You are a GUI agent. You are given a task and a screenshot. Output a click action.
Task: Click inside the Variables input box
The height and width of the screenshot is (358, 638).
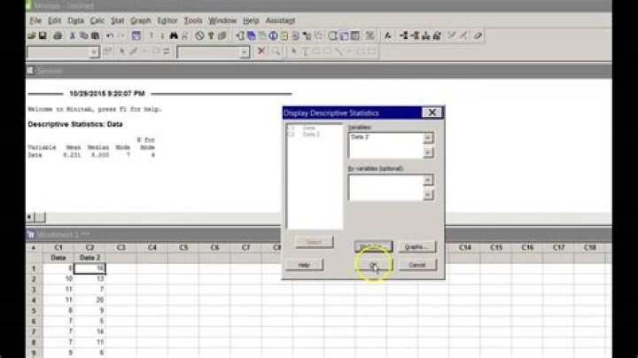pyautogui.click(x=385, y=145)
